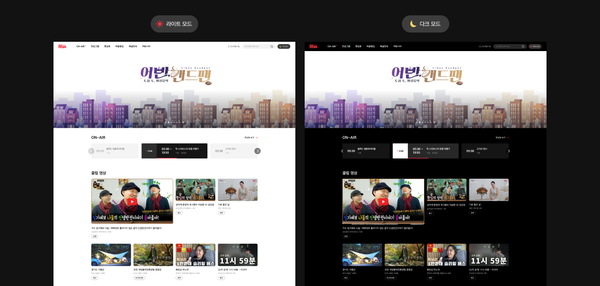Viewport: 600px width, 286px height.
Task: Open the 11시 59분 video thumbnail in light mode
Action: [238, 255]
